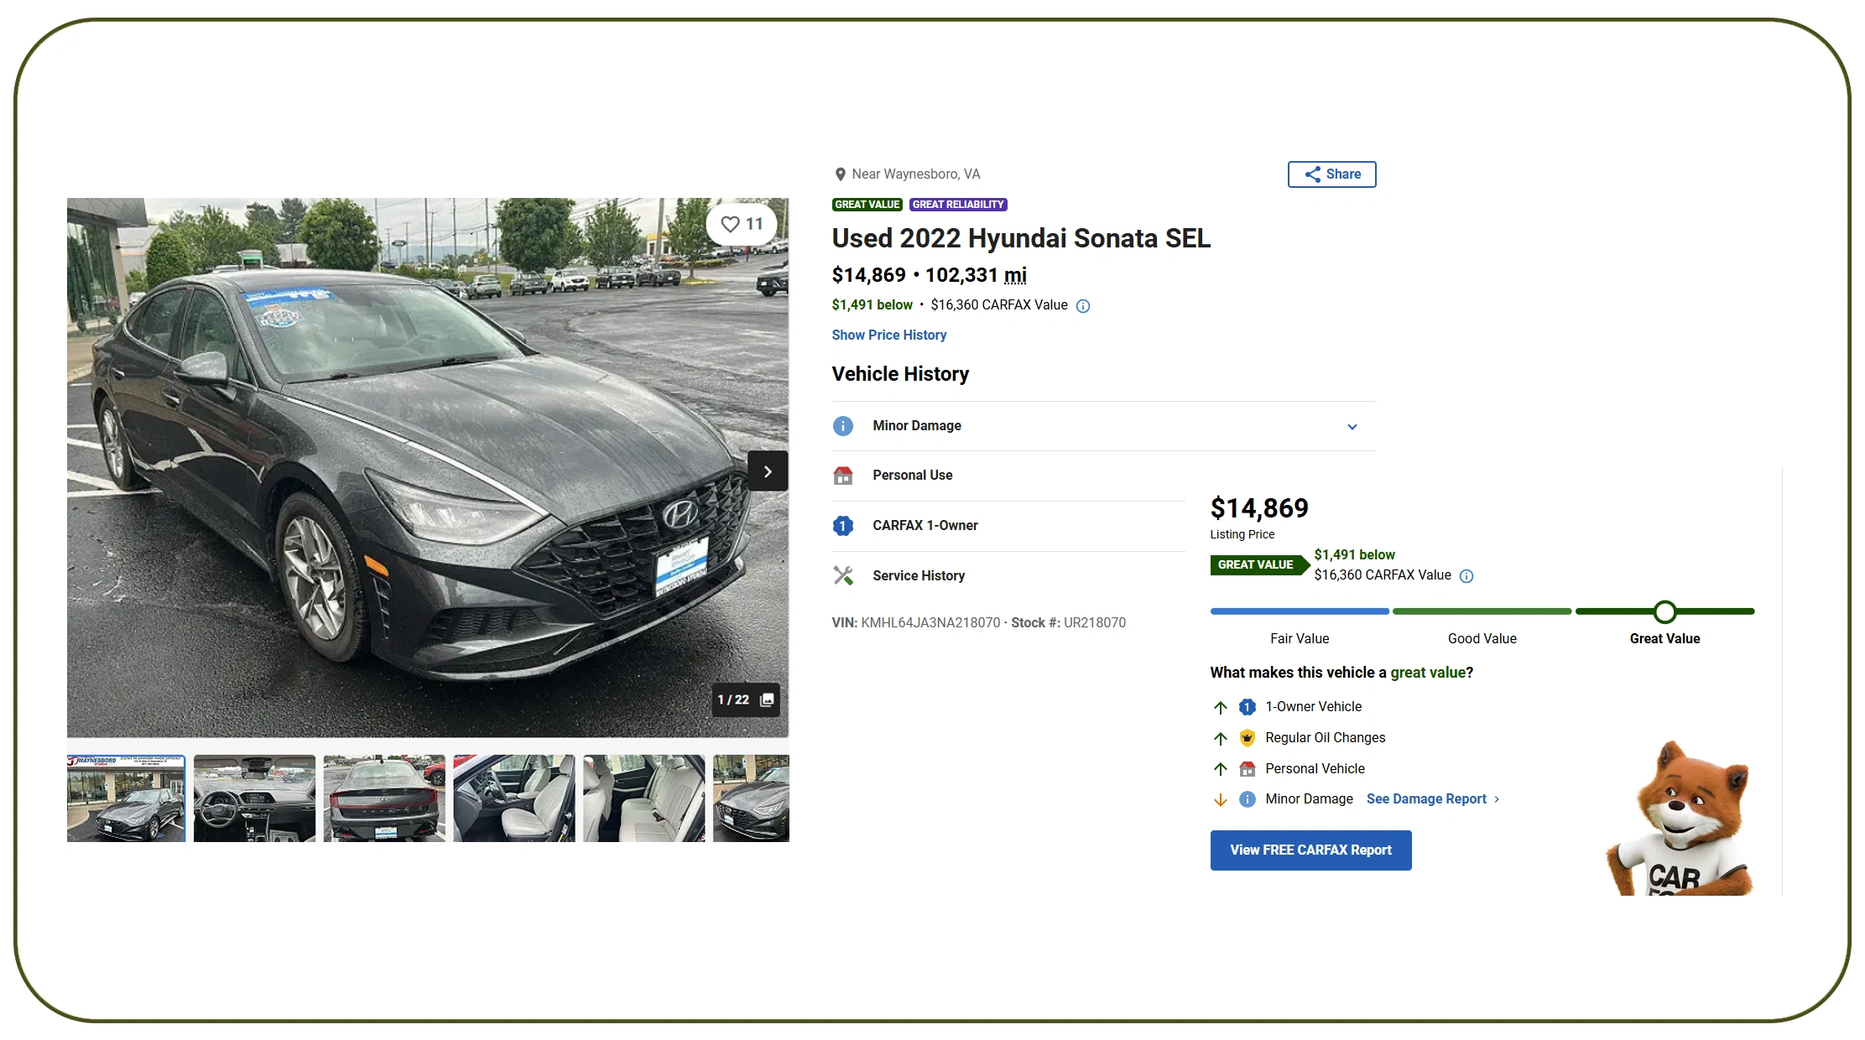Click Minor Damage info icon in value list
The height and width of the screenshot is (1040, 1865).
point(1248,799)
